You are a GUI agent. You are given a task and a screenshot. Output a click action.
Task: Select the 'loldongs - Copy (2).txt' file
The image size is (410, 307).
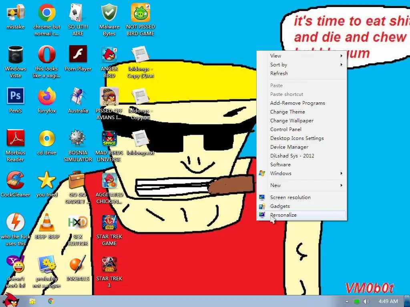coord(141,54)
